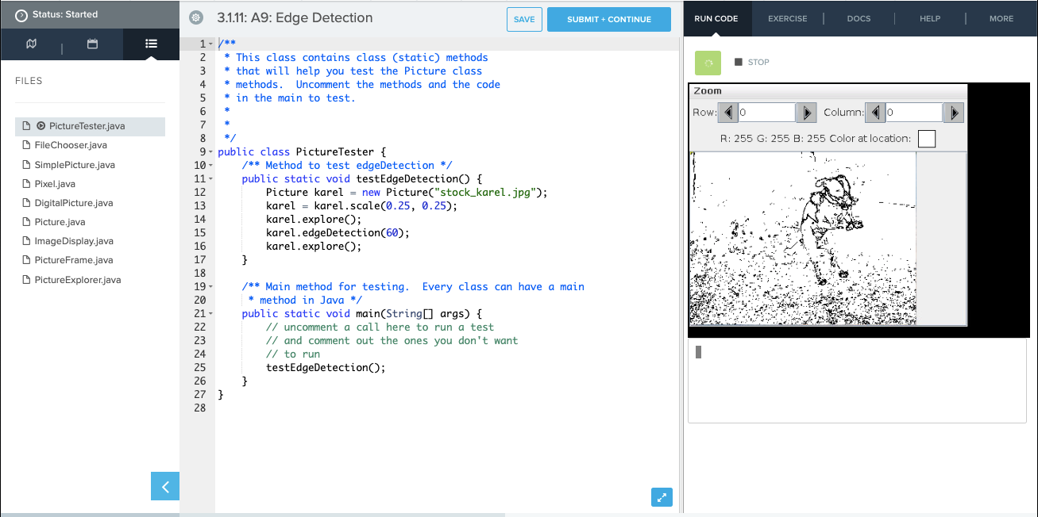The image size is (1038, 517).
Task: Open the DOCS tab
Action: (x=859, y=18)
